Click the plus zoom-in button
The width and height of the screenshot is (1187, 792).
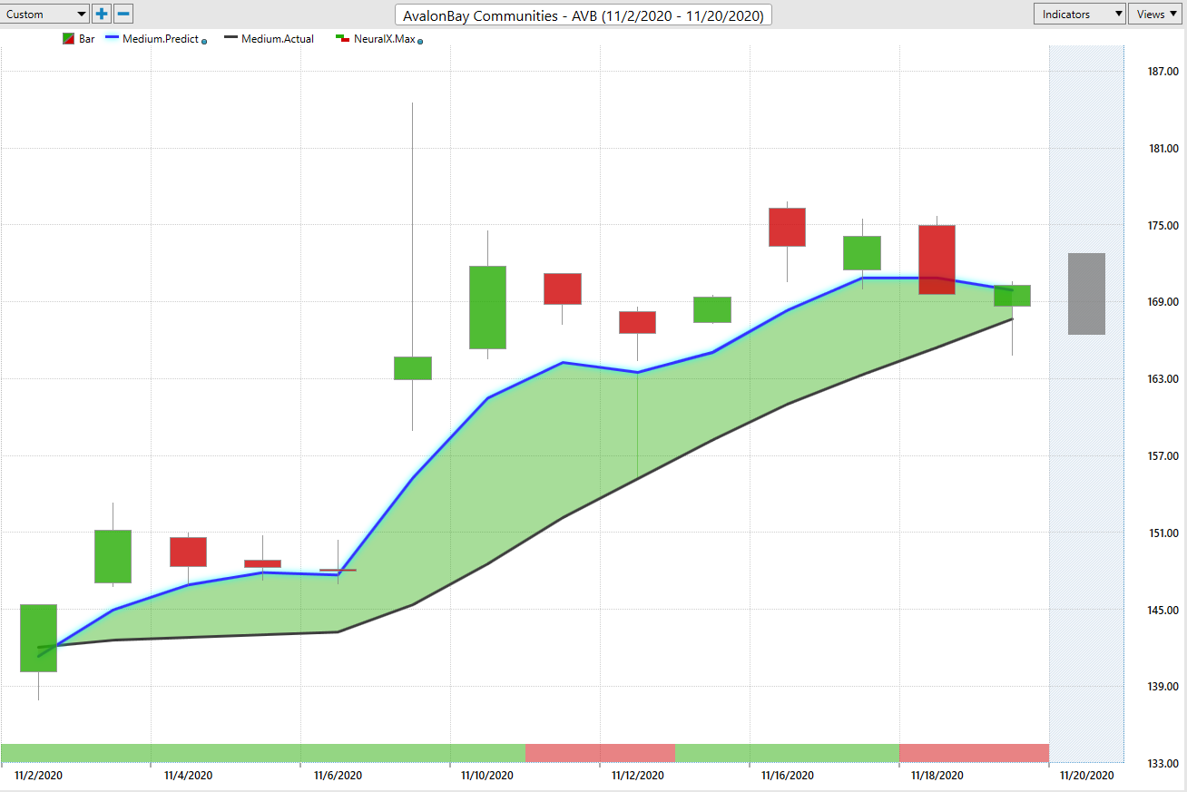(102, 14)
